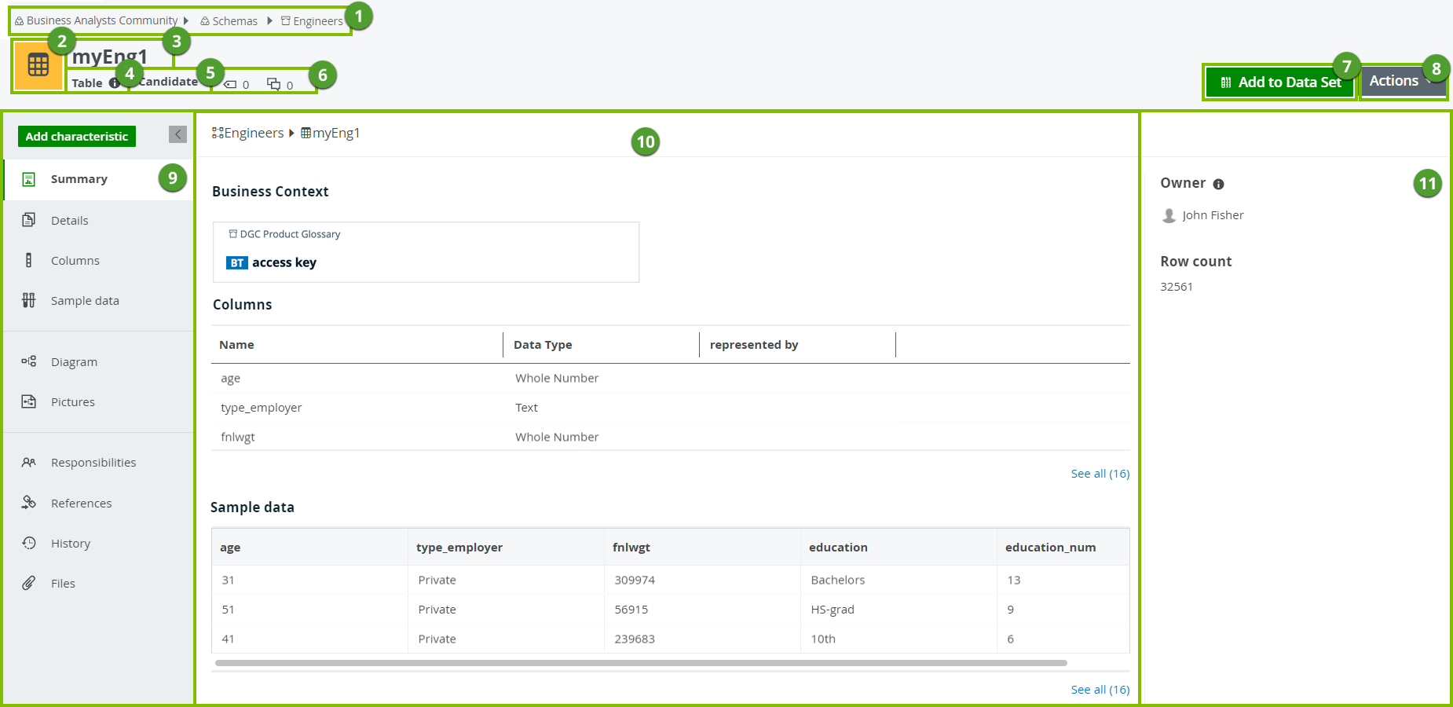
Task: Click the info icon next to Table
Action: click(114, 83)
